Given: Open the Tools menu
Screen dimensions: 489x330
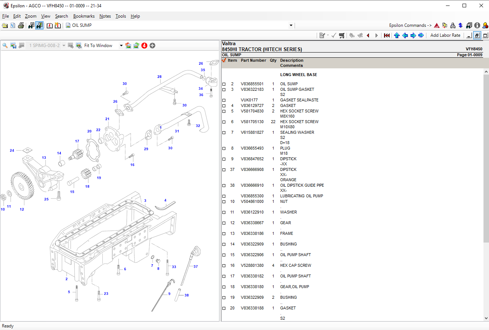Looking at the screenshot, I should (121, 16).
